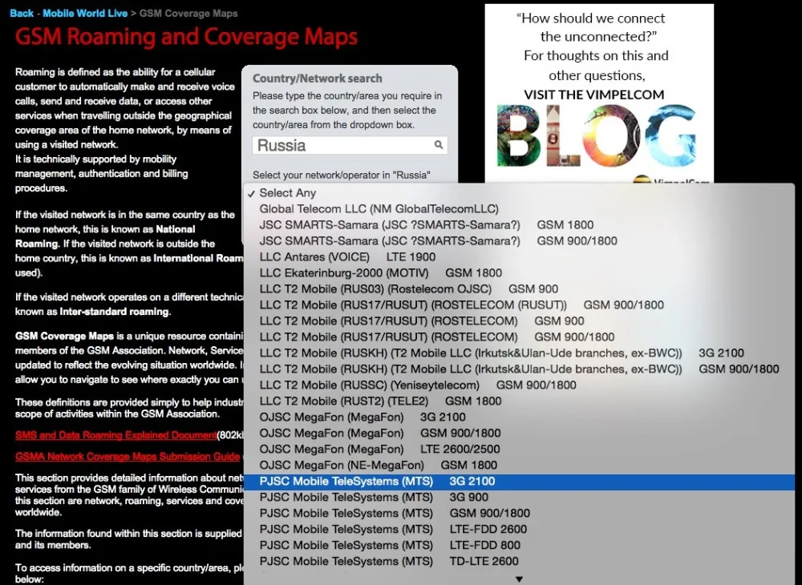Select OJSC MegaFon 3G 2100 option
802x585 pixels.
519,417
